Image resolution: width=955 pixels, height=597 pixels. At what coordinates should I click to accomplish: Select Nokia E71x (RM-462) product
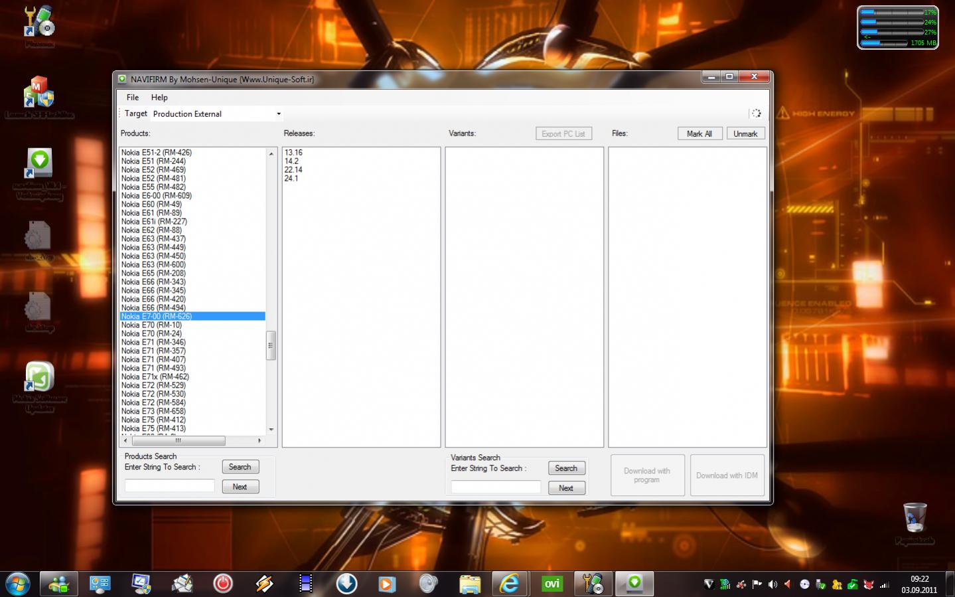pos(155,377)
